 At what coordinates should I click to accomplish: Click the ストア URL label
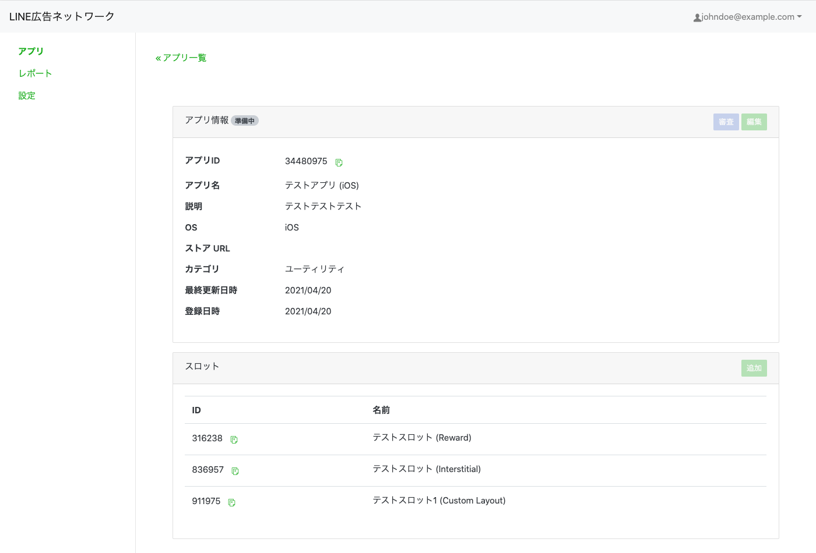(x=207, y=249)
